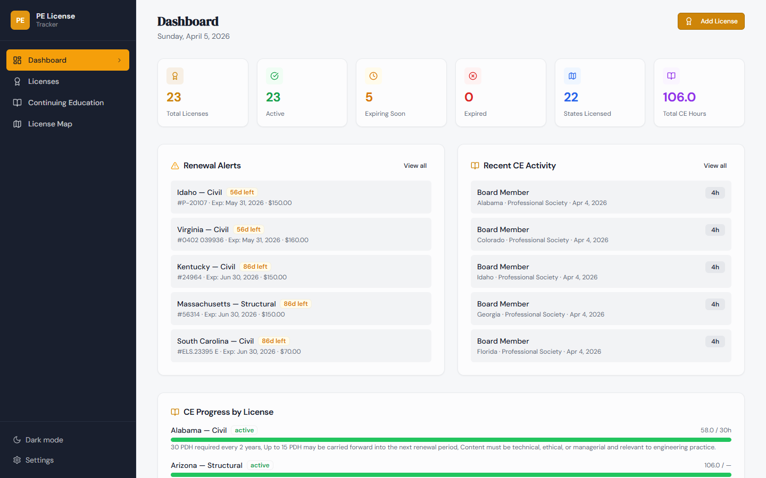Image resolution: width=766 pixels, height=478 pixels.
Task: Click the Alabama — Civil progress bar
Action: coord(451,439)
